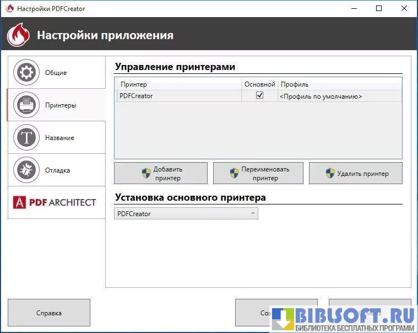The image size is (418, 333).
Task: Open the основной принтер dropdown
Action: pos(186,213)
